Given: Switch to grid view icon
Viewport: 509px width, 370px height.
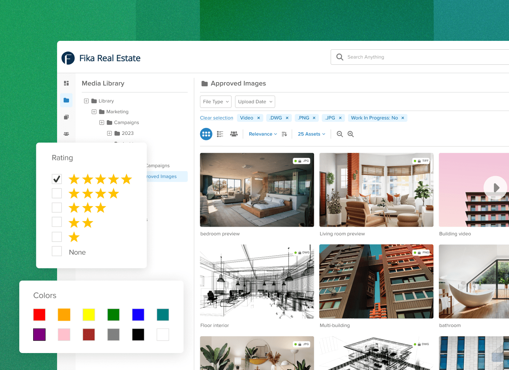Looking at the screenshot, I should click(x=206, y=134).
